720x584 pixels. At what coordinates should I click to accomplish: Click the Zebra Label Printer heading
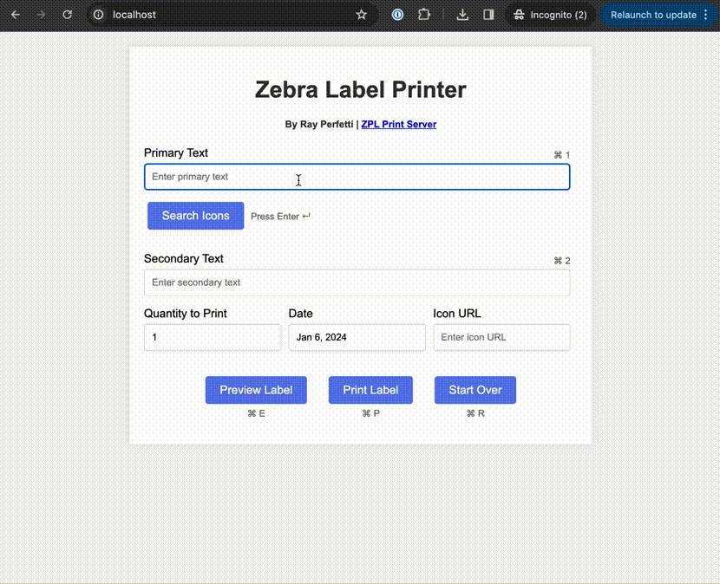coord(361,89)
